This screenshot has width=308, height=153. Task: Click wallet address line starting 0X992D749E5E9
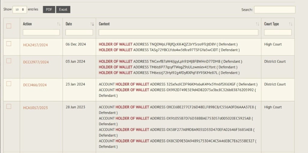177,93
